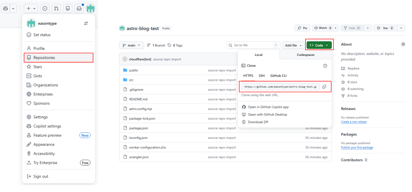Sign out from user menu

[58, 176]
